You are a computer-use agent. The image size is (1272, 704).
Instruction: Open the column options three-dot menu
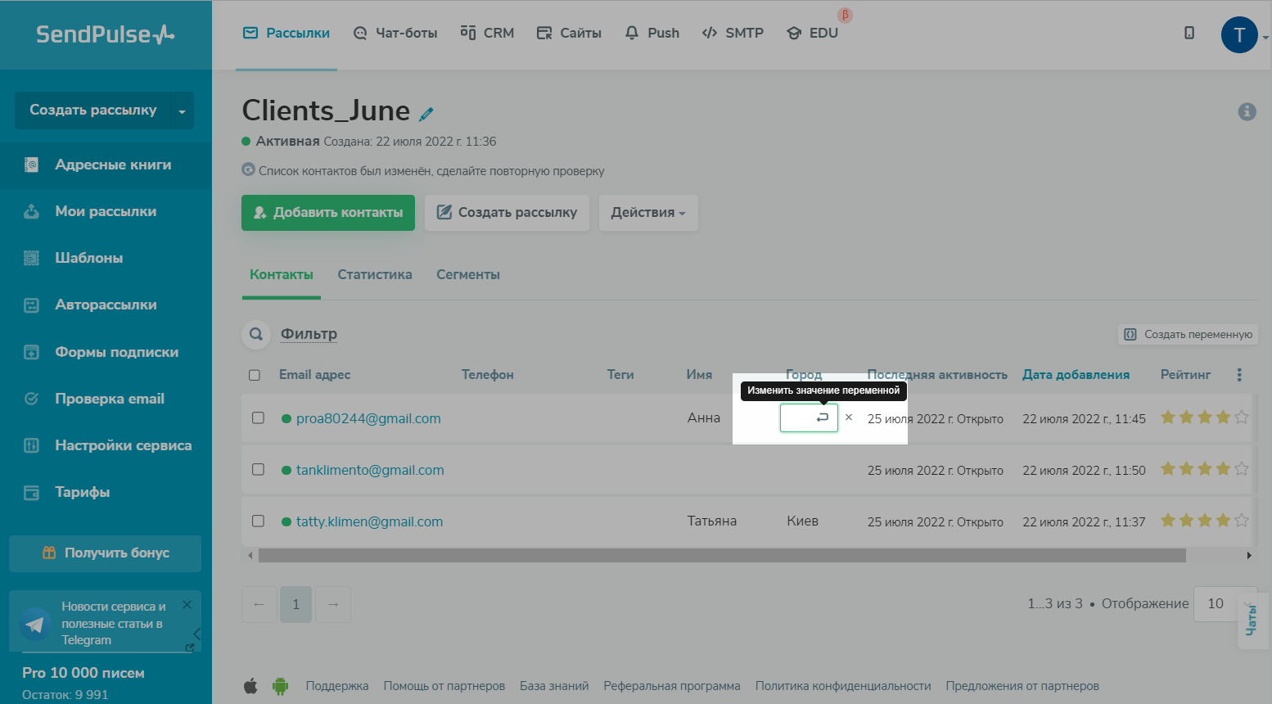(x=1239, y=375)
